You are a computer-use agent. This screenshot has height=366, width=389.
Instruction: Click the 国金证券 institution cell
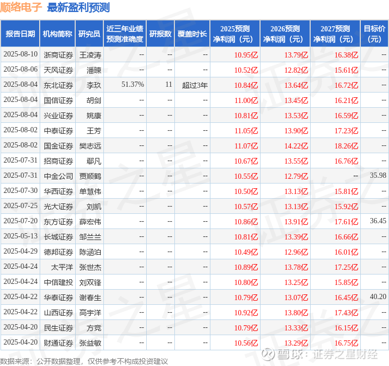click(58, 146)
